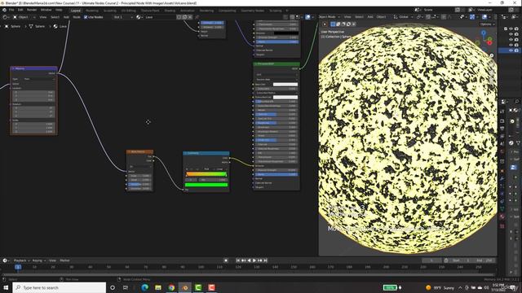522x293 pixels.
Task: Click the Blender icon on the taskbar
Action: point(185,287)
